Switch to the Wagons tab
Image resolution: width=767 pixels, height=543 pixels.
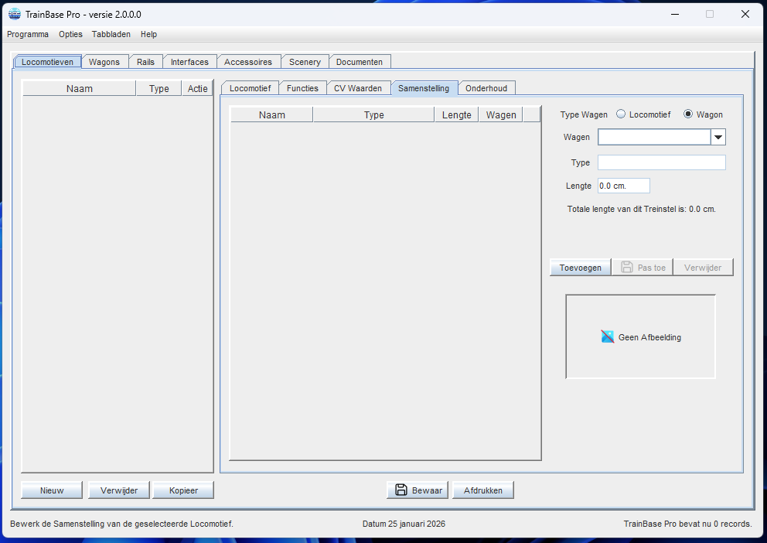pos(104,62)
